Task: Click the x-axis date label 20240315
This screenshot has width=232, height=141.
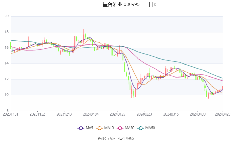Action: tap(171, 114)
